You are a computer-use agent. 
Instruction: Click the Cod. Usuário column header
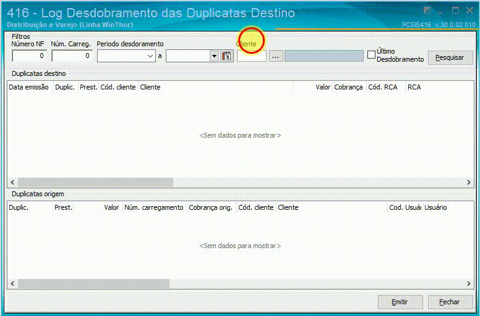point(405,207)
